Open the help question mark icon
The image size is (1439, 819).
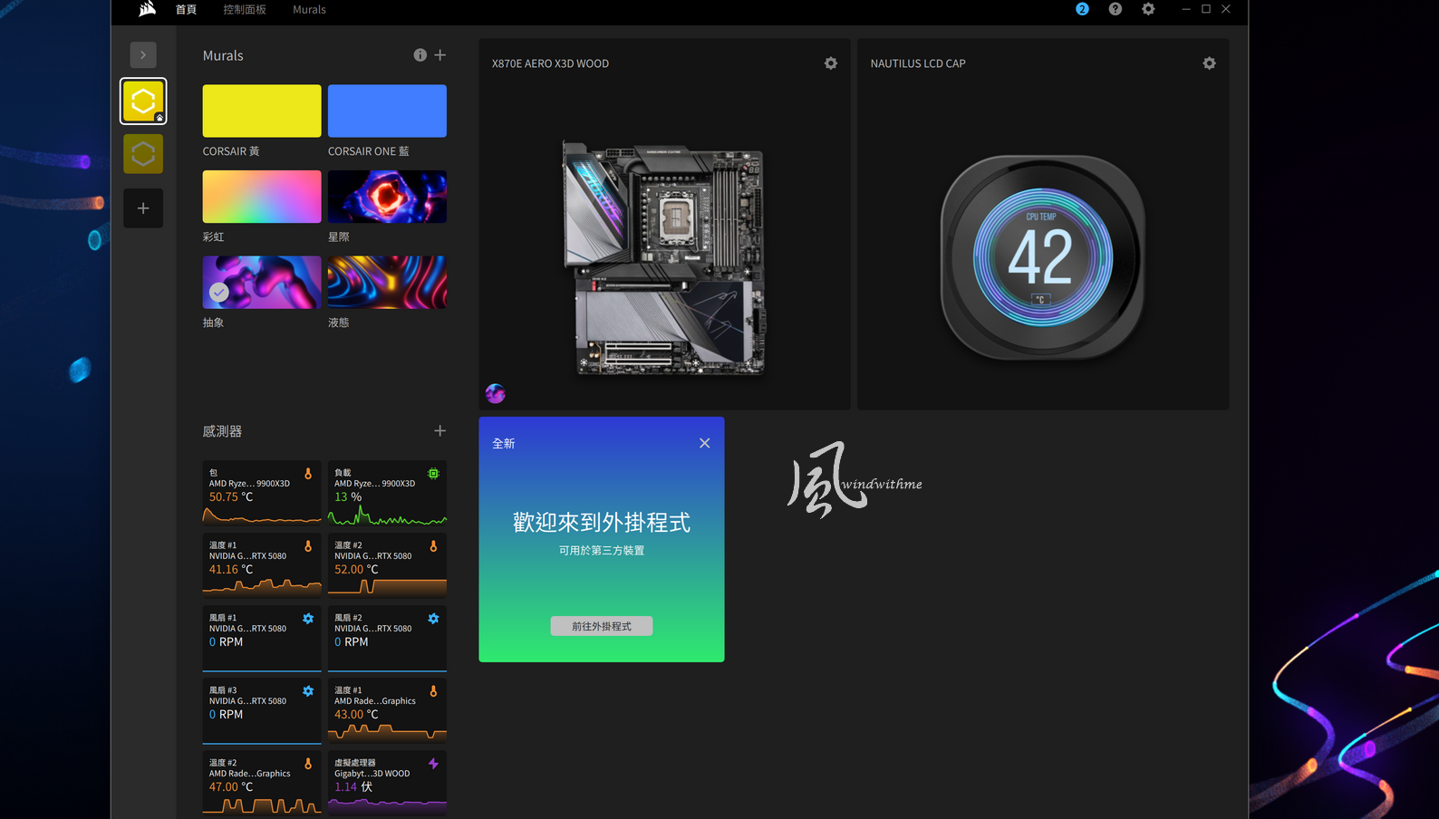tap(1115, 9)
